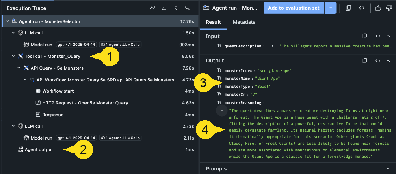Select HTTP Request - Open5e Monster Query row

pos(99,103)
